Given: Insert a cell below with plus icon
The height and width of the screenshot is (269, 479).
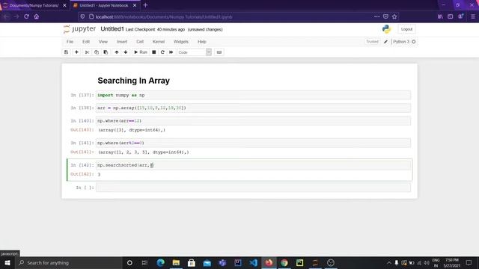Looking at the screenshot, I should pos(76,52).
